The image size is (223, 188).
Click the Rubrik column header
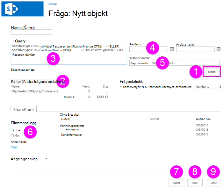click(65, 119)
